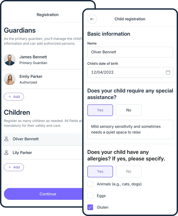Click Emily Parker's profile photo
This screenshot has height=216, width=178.
[x=10, y=79]
